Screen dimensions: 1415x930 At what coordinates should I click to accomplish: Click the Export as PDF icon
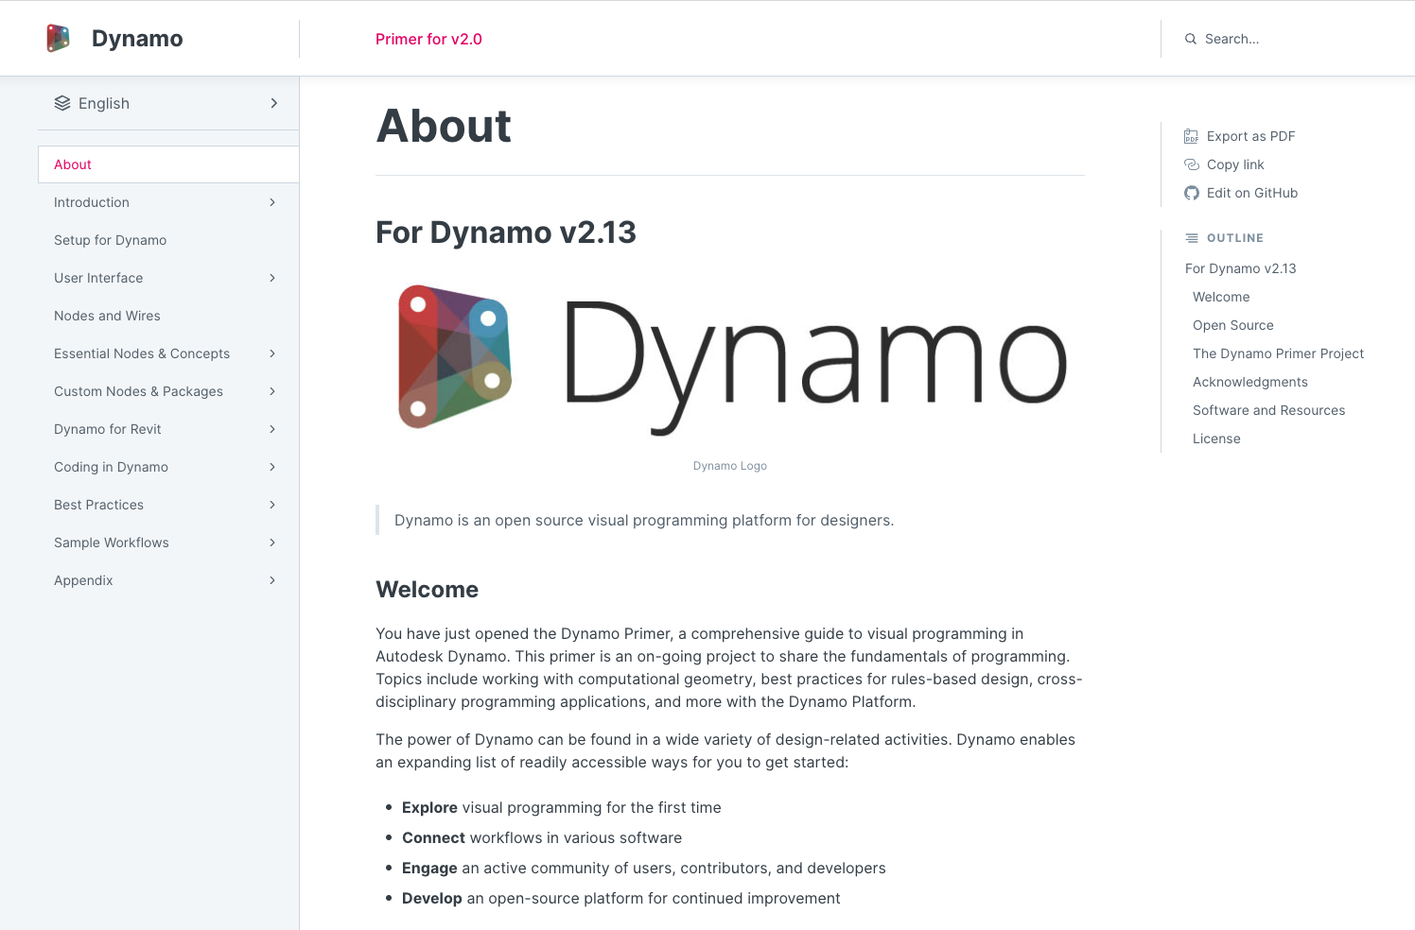[x=1191, y=136]
